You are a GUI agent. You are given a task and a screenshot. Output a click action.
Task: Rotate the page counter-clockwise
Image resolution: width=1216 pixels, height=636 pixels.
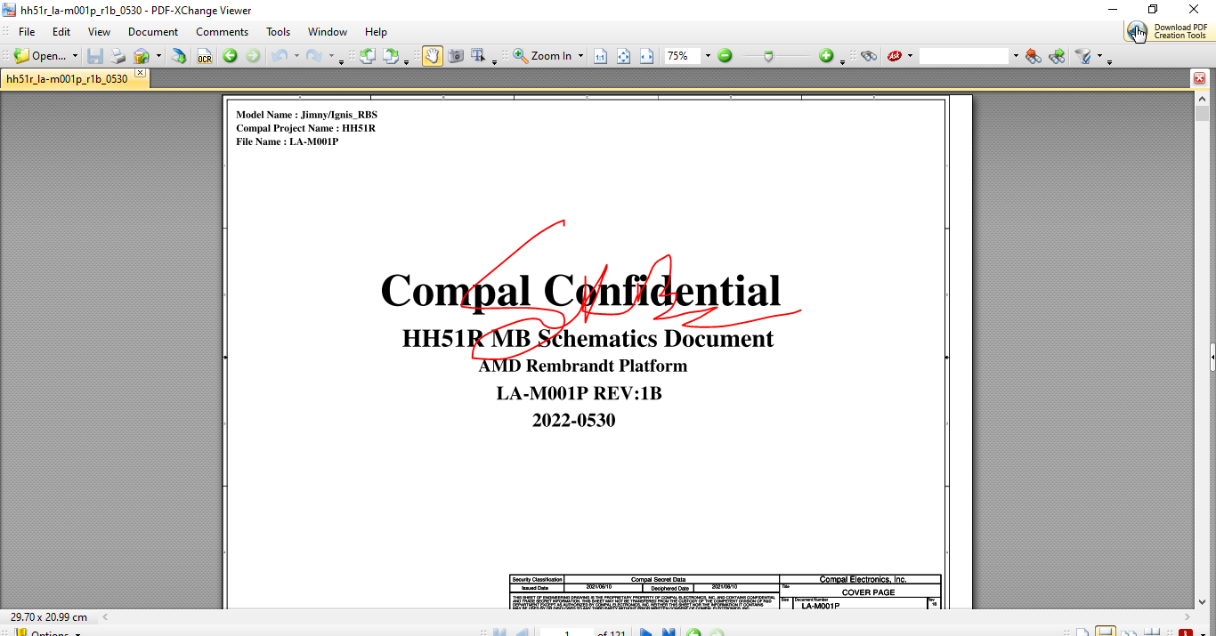point(367,56)
